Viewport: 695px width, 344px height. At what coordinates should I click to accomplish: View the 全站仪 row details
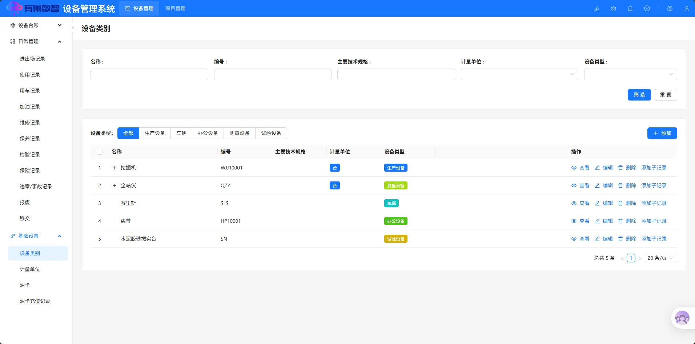point(580,185)
